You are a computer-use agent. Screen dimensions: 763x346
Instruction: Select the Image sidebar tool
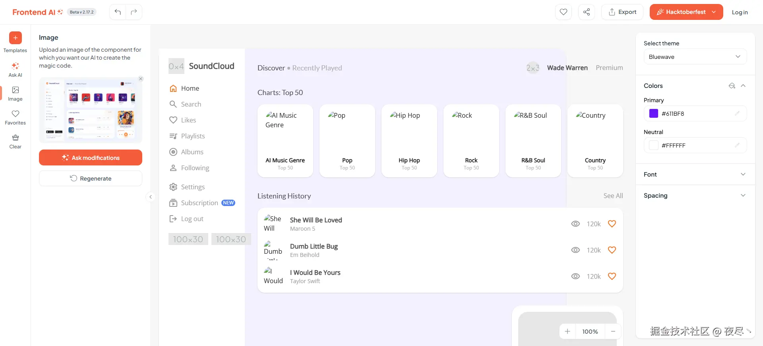(x=15, y=94)
